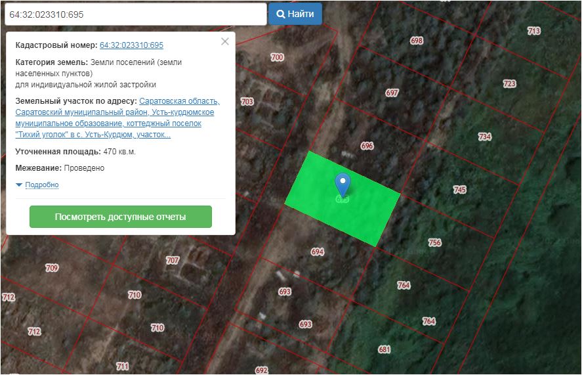Screen dimensions: 582x375
Task: Click parcel label 709 on the map
Action: (x=52, y=268)
